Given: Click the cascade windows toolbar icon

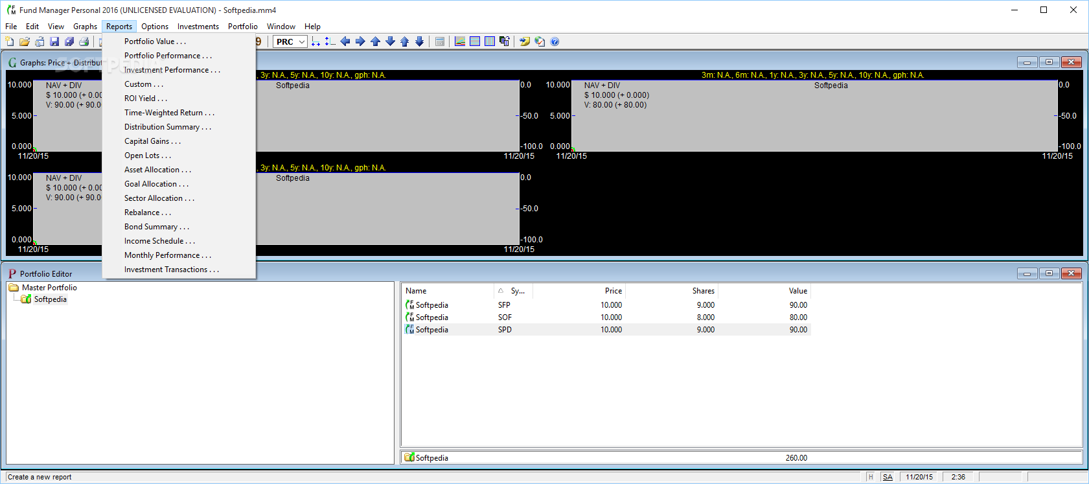Looking at the screenshot, I should tap(505, 41).
